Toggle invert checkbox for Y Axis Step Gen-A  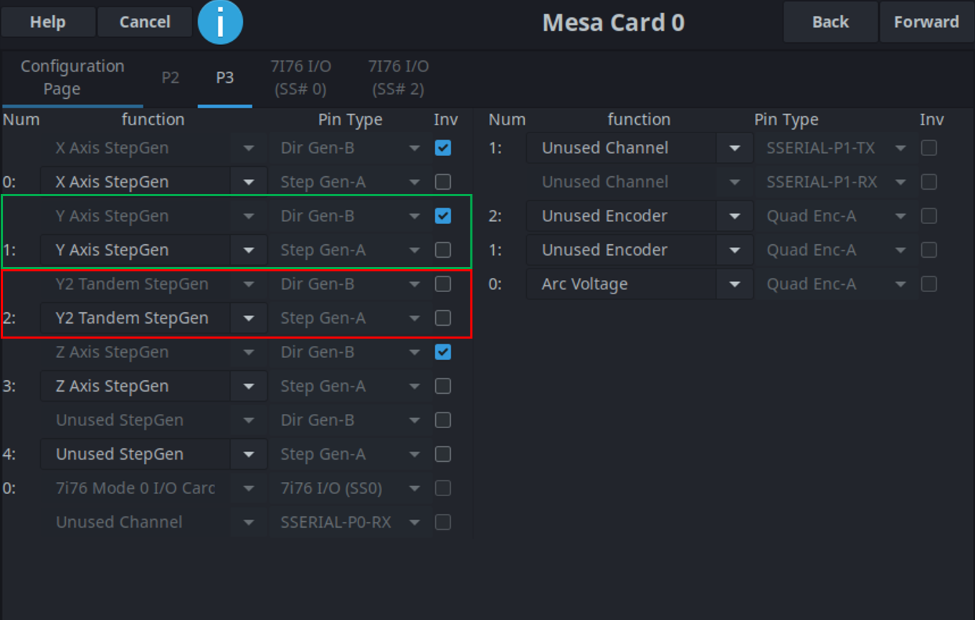click(443, 250)
